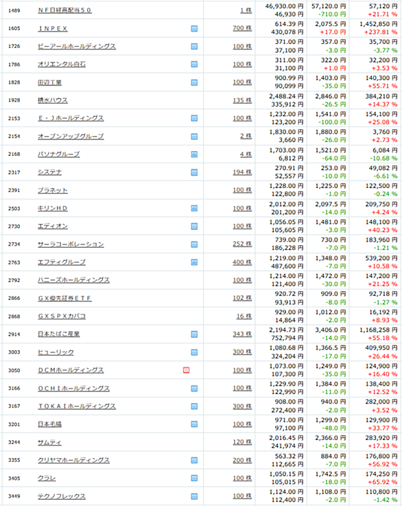402x506 pixels.
Task: Open the システナ stock link
Action: pyautogui.click(x=49, y=172)
